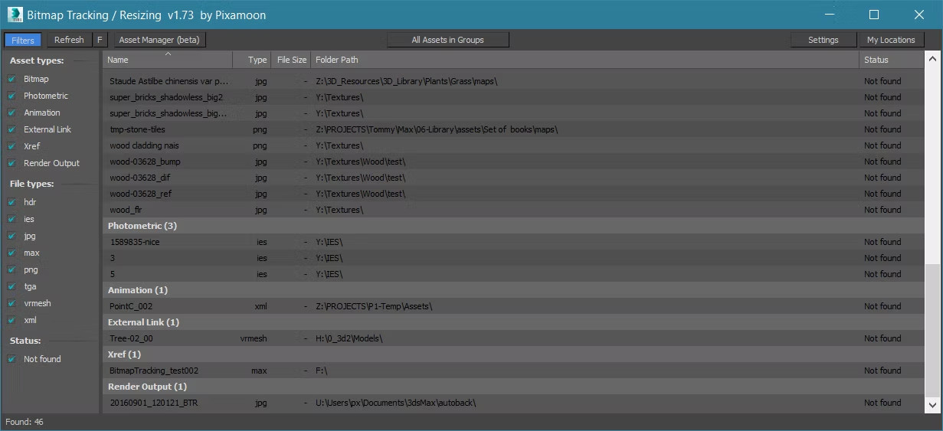The height and width of the screenshot is (431, 943).
Task: Click the F button beside Refresh
Action: tap(100, 40)
